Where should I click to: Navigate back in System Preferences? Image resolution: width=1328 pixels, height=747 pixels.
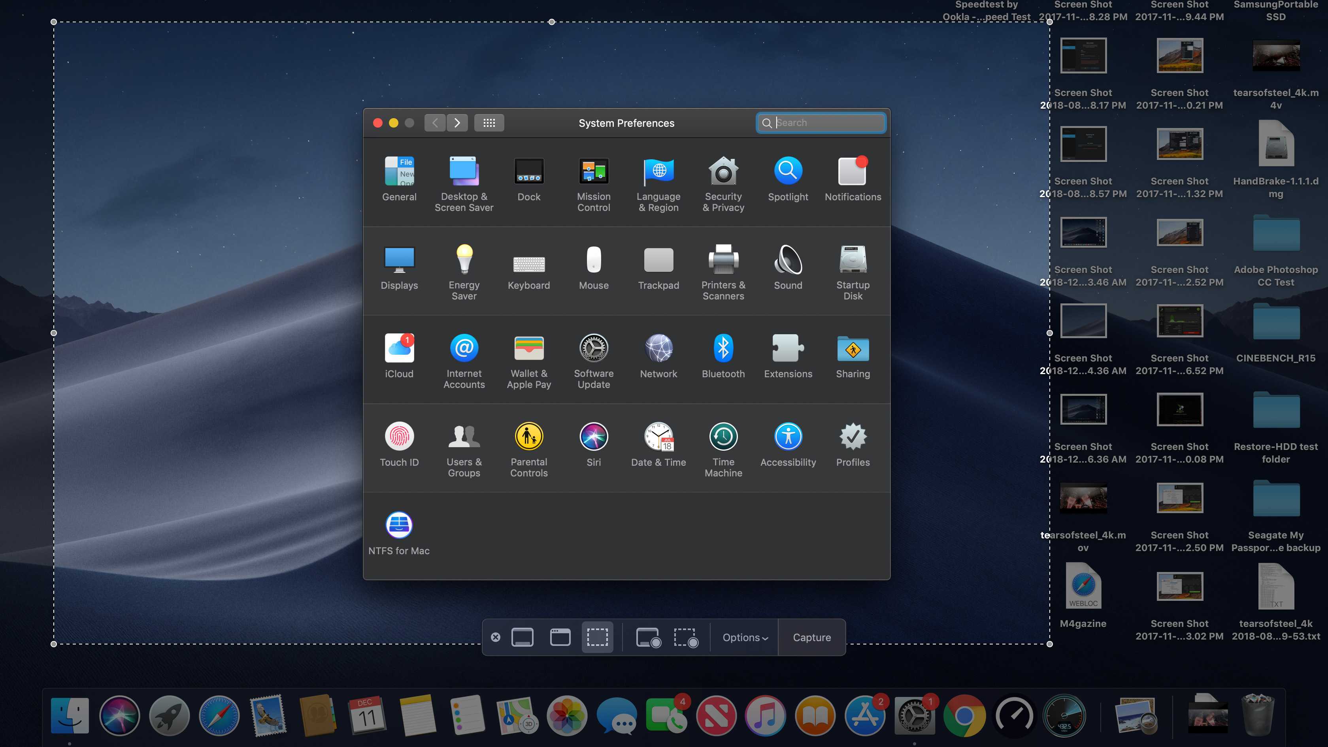434,122
